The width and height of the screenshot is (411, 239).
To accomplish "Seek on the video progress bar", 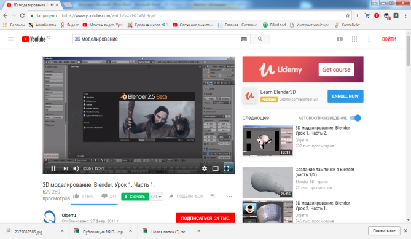I will click(x=139, y=162).
